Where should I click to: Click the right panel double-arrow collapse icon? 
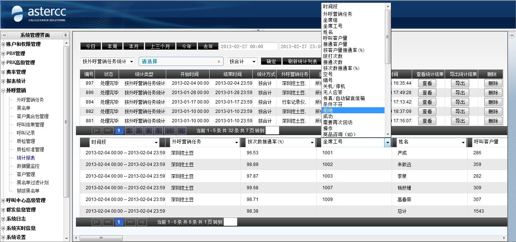(x=512, y=35)
